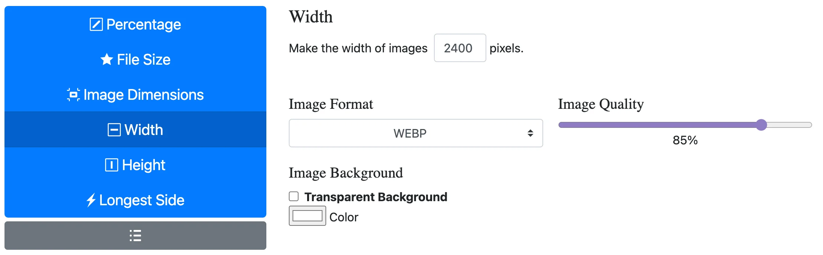Choose the Height resize option
Image resolution: width=823 pixels, height=255 pixels.
[x=144, y=165]
